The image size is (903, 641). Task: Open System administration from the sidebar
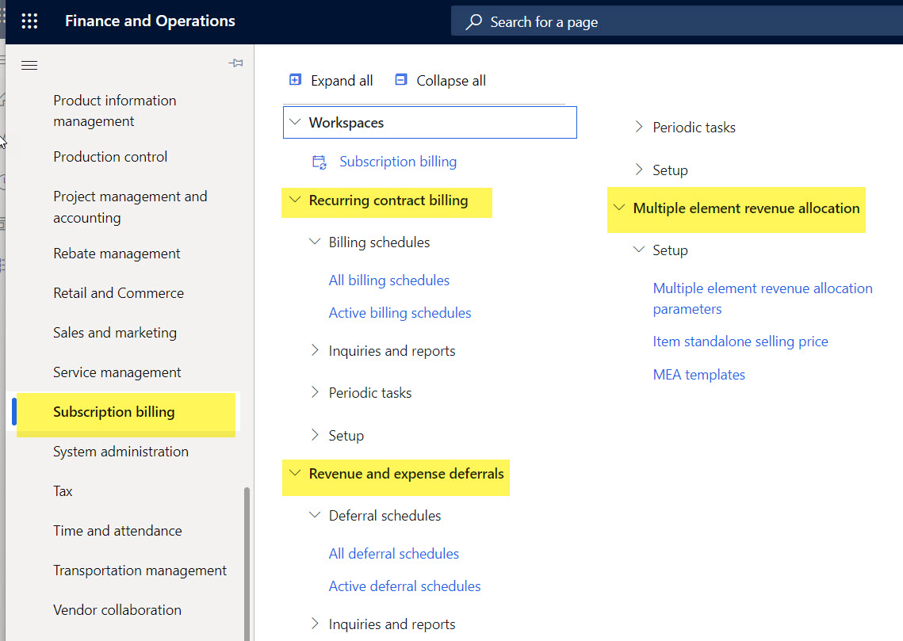pyautogui.click(x=121, y=451)
